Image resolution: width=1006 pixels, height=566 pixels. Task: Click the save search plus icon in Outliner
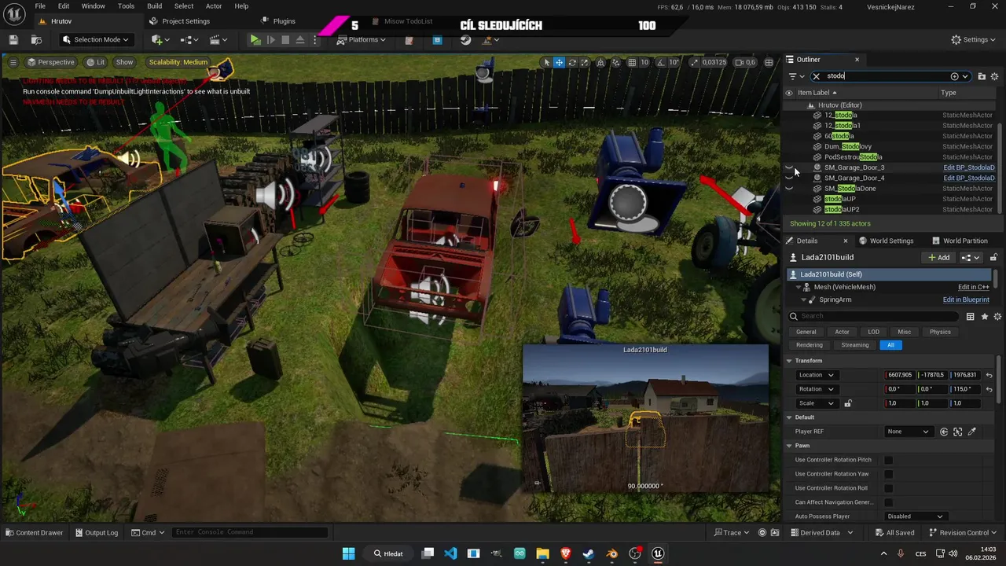[x=954, y=76]
